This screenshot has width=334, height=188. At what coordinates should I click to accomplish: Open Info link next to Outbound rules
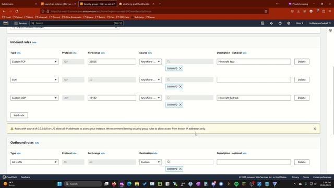[37, 143]
